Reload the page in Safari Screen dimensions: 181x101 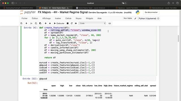126,3
